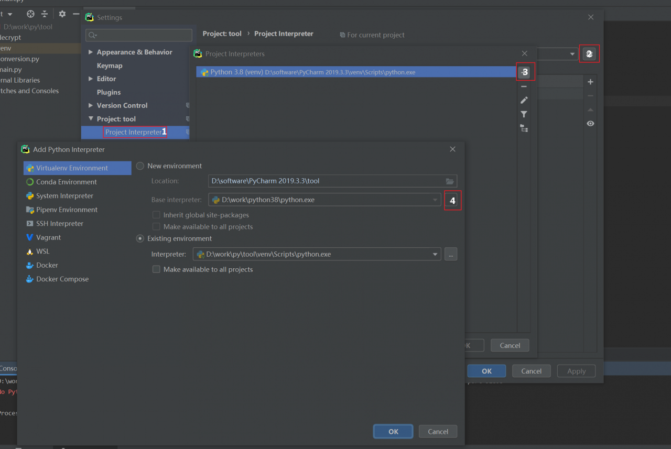Select the Existing environment radio button
Viewport: 671px width, 449px height.
point(140,239)
